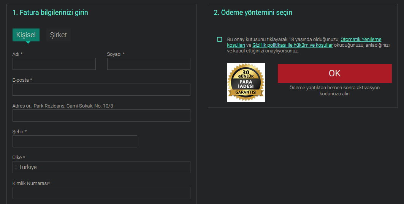Click the stepper arrows in Ülke field
Image resolution: width=404 pixels, height=204 pixels.
[x=16, y=167]
